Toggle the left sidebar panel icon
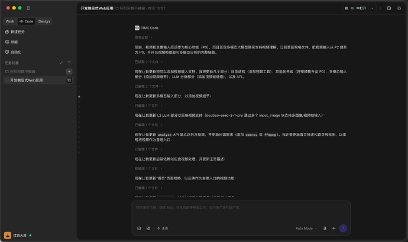Screen dimensions: 408x242 pyautogui.click(x=28, y=8)
